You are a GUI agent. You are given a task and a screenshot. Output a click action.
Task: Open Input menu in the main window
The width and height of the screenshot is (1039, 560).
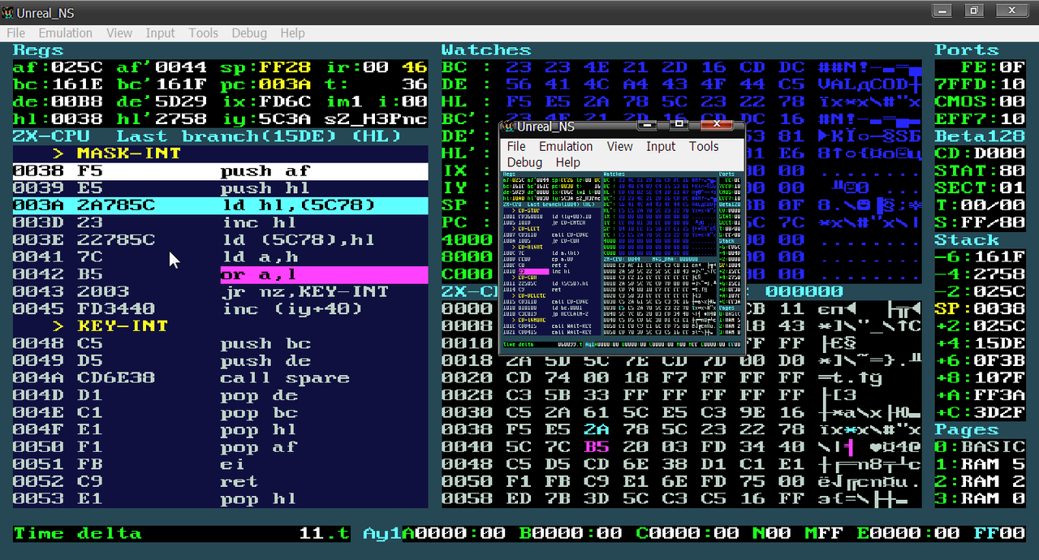(x=161, y=33)
